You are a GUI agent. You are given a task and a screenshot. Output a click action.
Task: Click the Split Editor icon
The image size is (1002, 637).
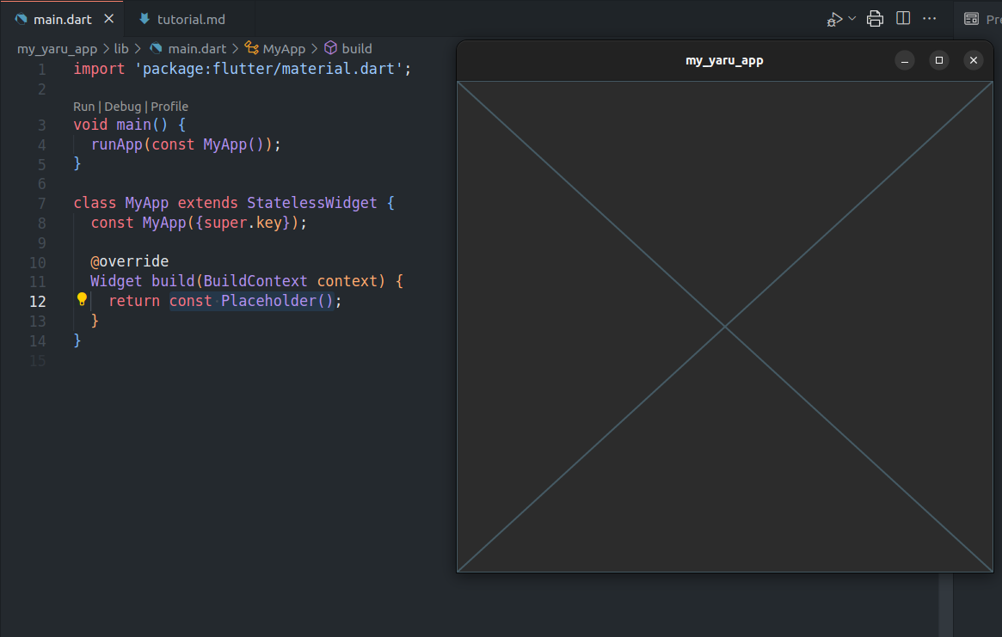click(x=903, y=19)
